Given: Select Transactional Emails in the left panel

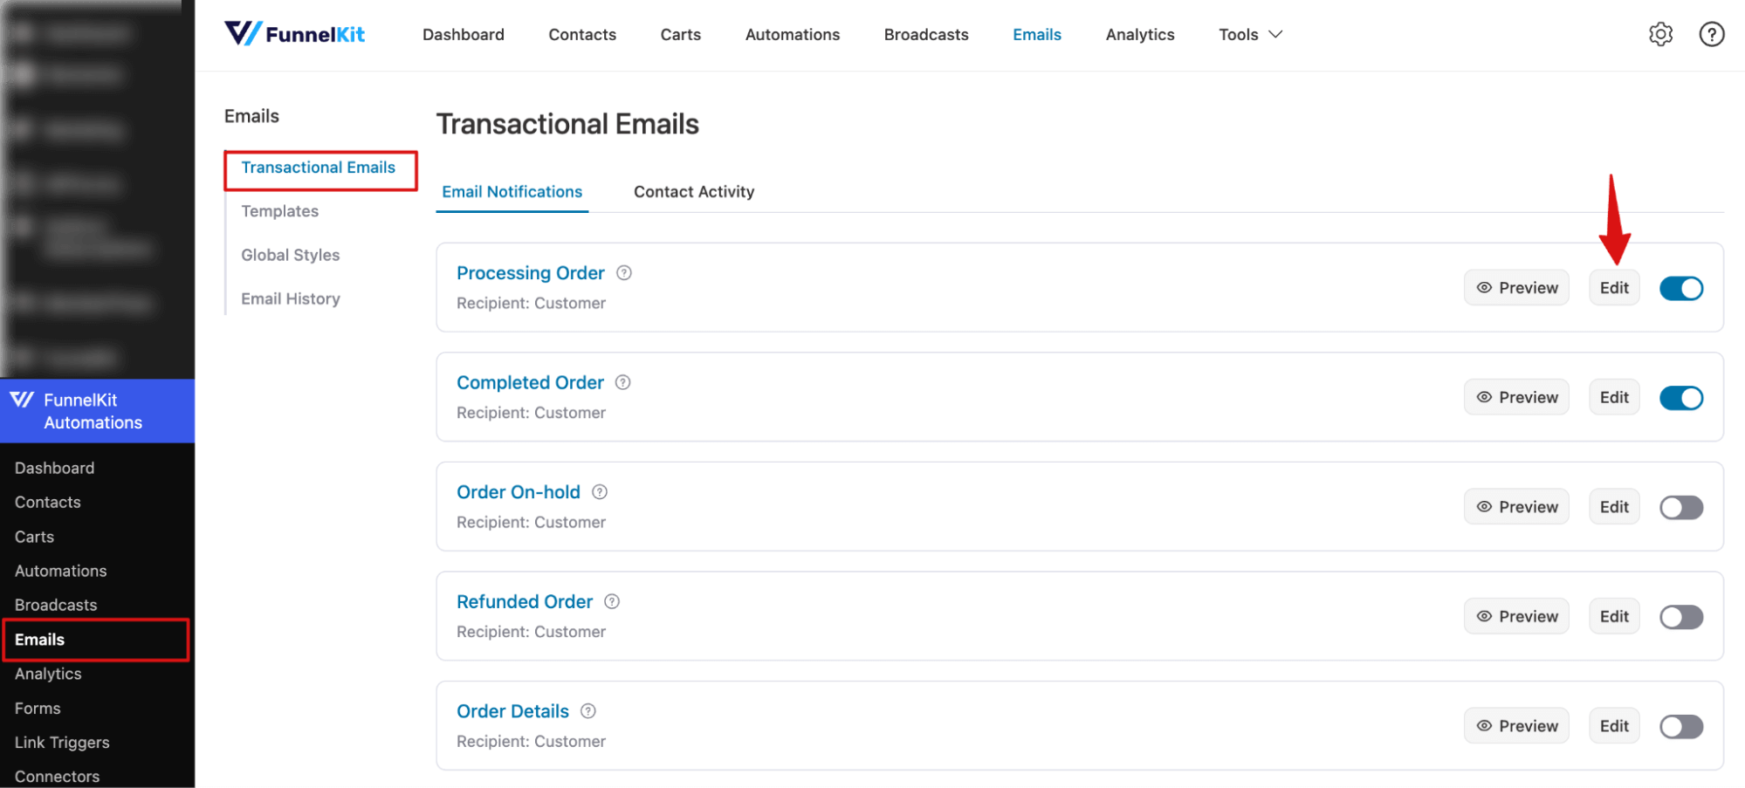Looking at the screenshot, I should [319, 167].
